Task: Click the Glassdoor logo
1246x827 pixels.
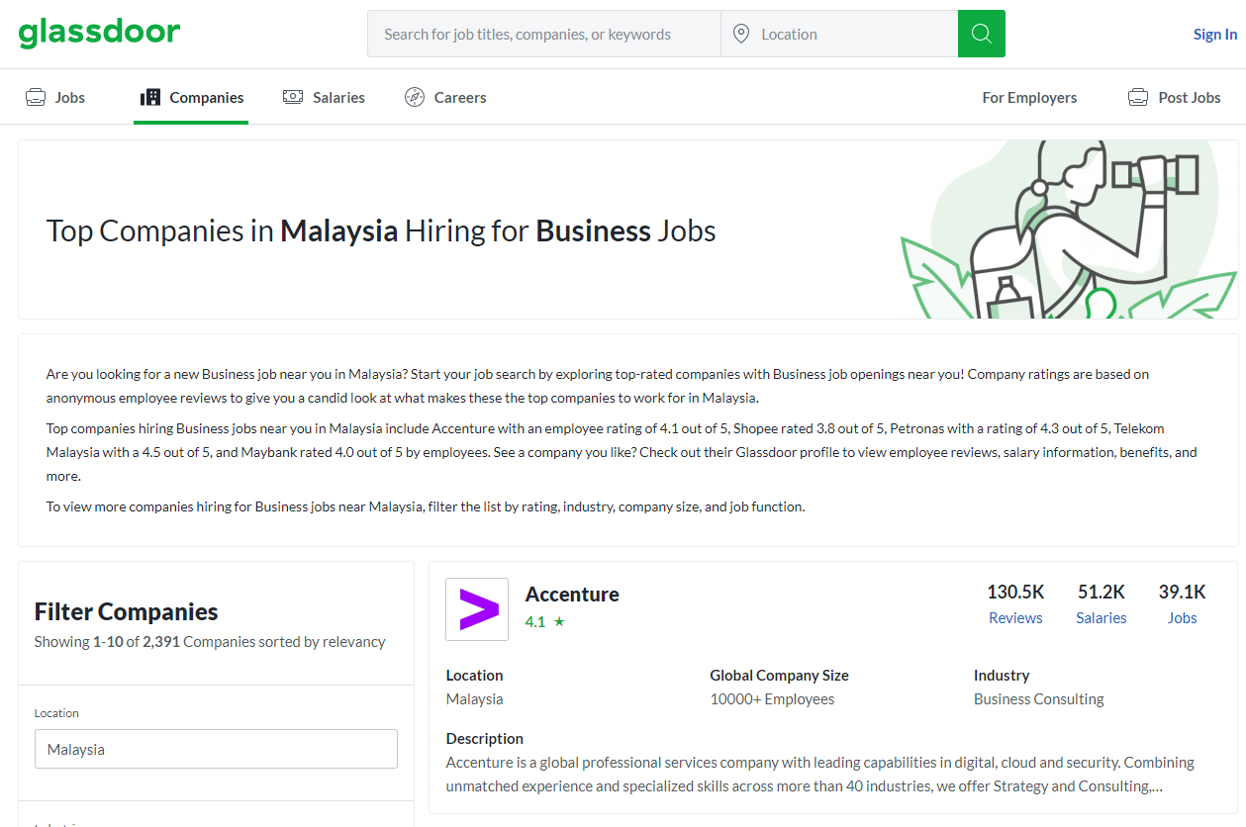Action: (x=99, y=33)
